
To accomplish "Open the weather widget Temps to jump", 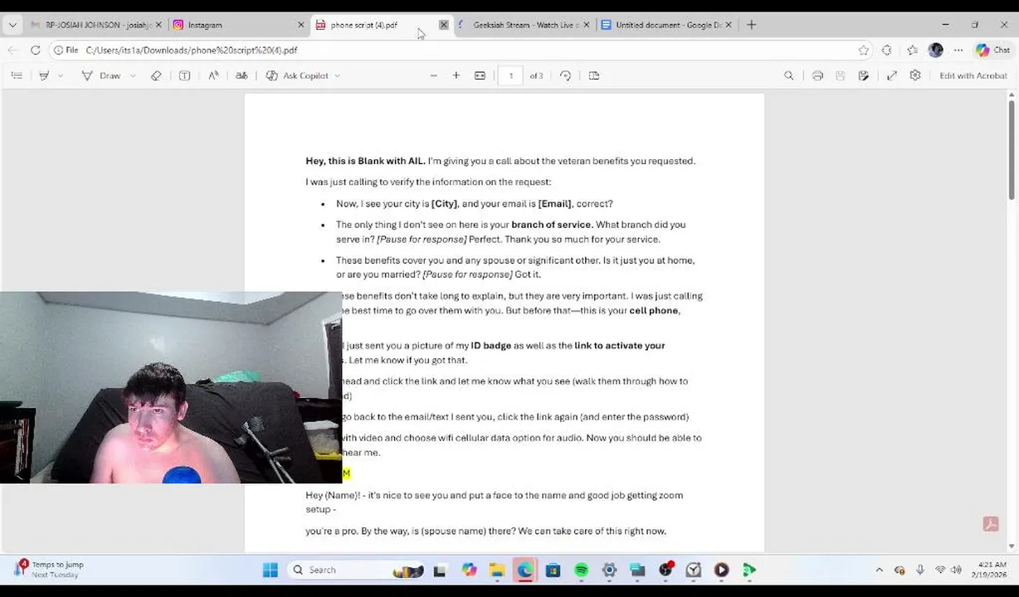I will [48, 570].
